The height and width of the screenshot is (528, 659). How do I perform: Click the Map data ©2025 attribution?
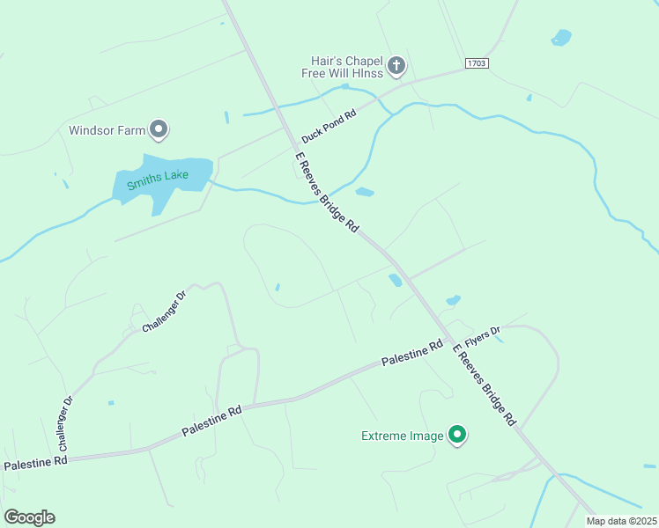(621, 521)
